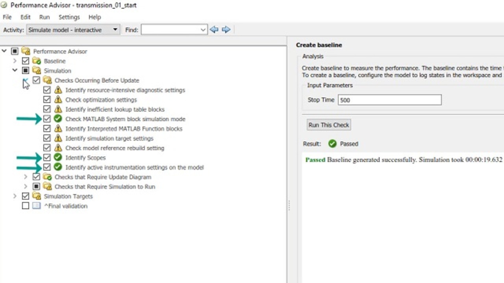Click the Performance Advisor root folder icon
The image size is (504, 283).
26,51
